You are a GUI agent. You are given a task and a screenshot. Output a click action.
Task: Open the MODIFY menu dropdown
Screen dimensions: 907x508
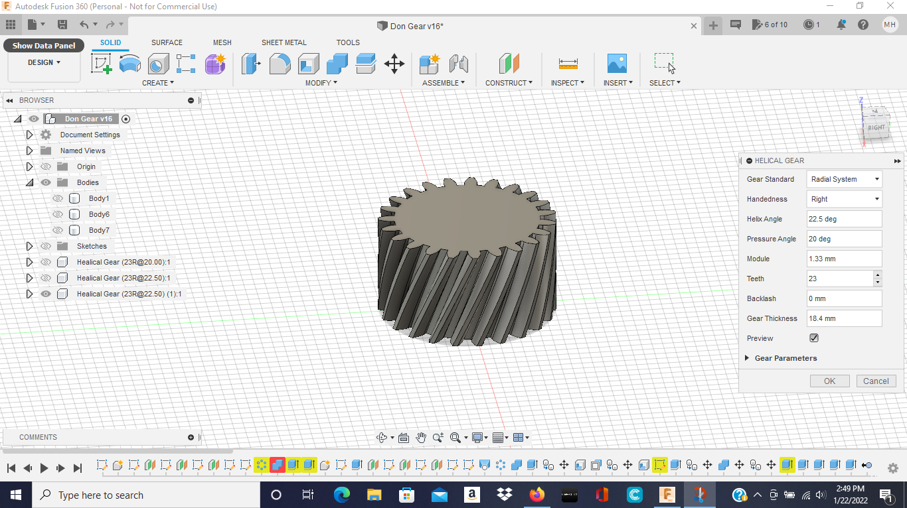click(321, 83)
